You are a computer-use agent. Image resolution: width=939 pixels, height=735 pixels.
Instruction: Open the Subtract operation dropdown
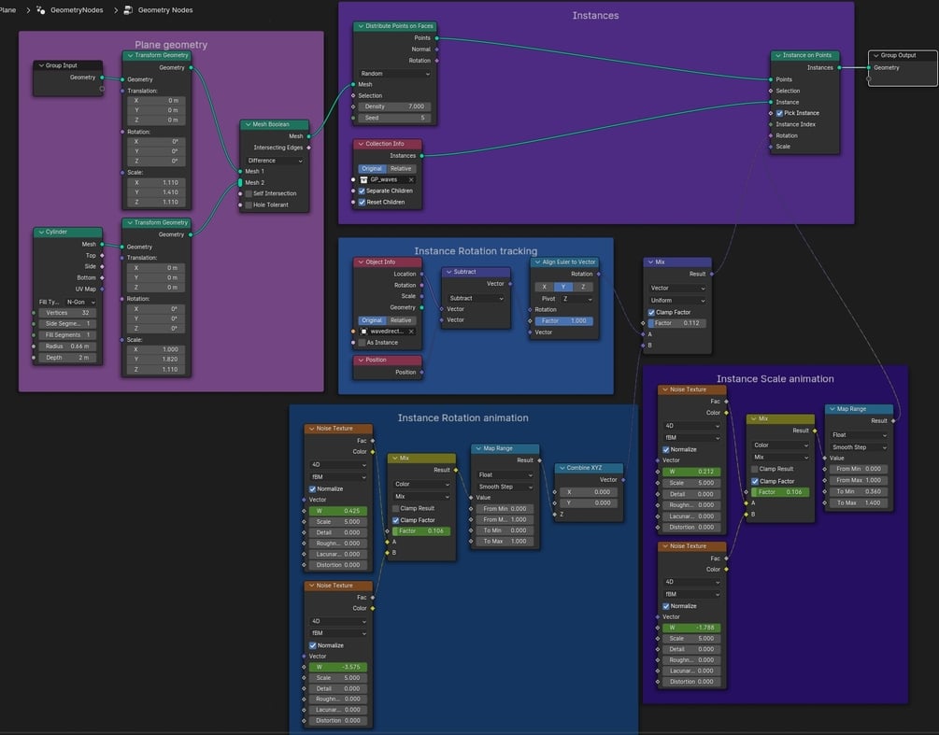(477, 298)
